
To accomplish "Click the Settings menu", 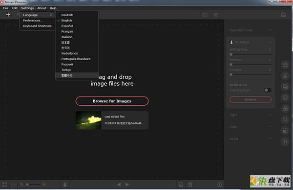I will click(27, 8).
